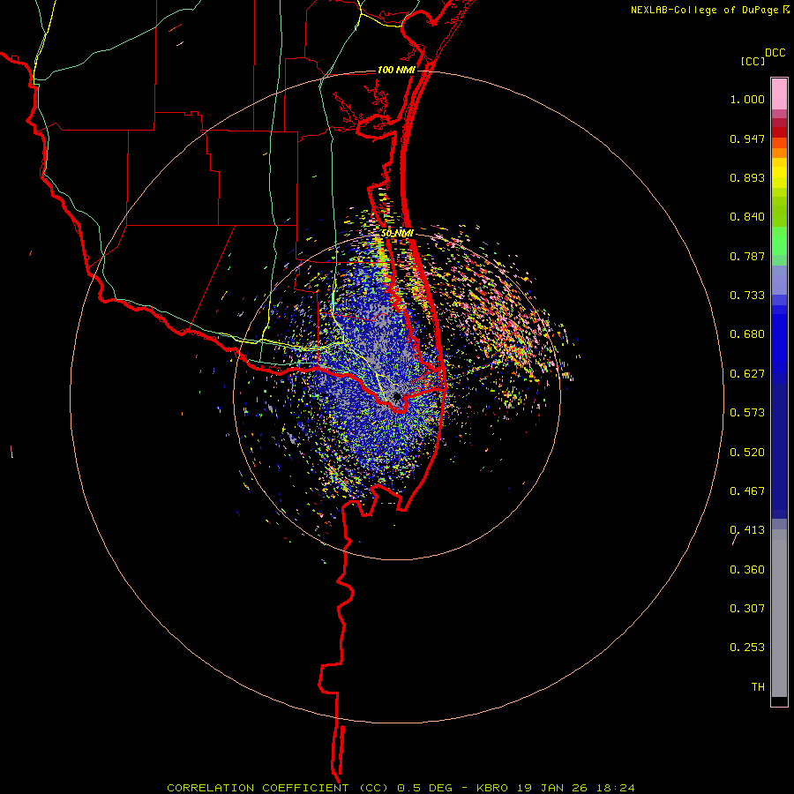The image size is (794, 794).
Task: Click the 1.000 color scale value
Action: [747, 99]
